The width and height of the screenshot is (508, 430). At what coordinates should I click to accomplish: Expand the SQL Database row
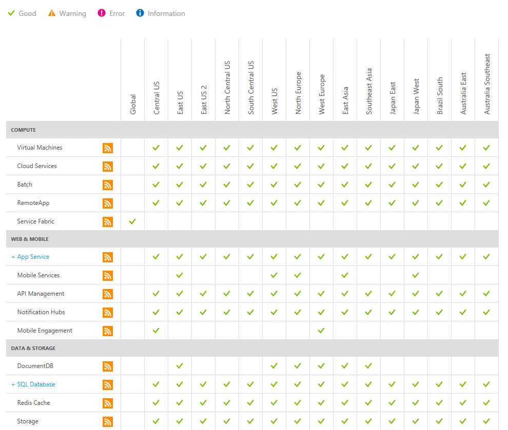(13, 384)
